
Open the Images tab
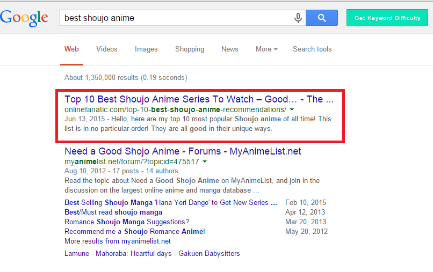tap(146, 49)
